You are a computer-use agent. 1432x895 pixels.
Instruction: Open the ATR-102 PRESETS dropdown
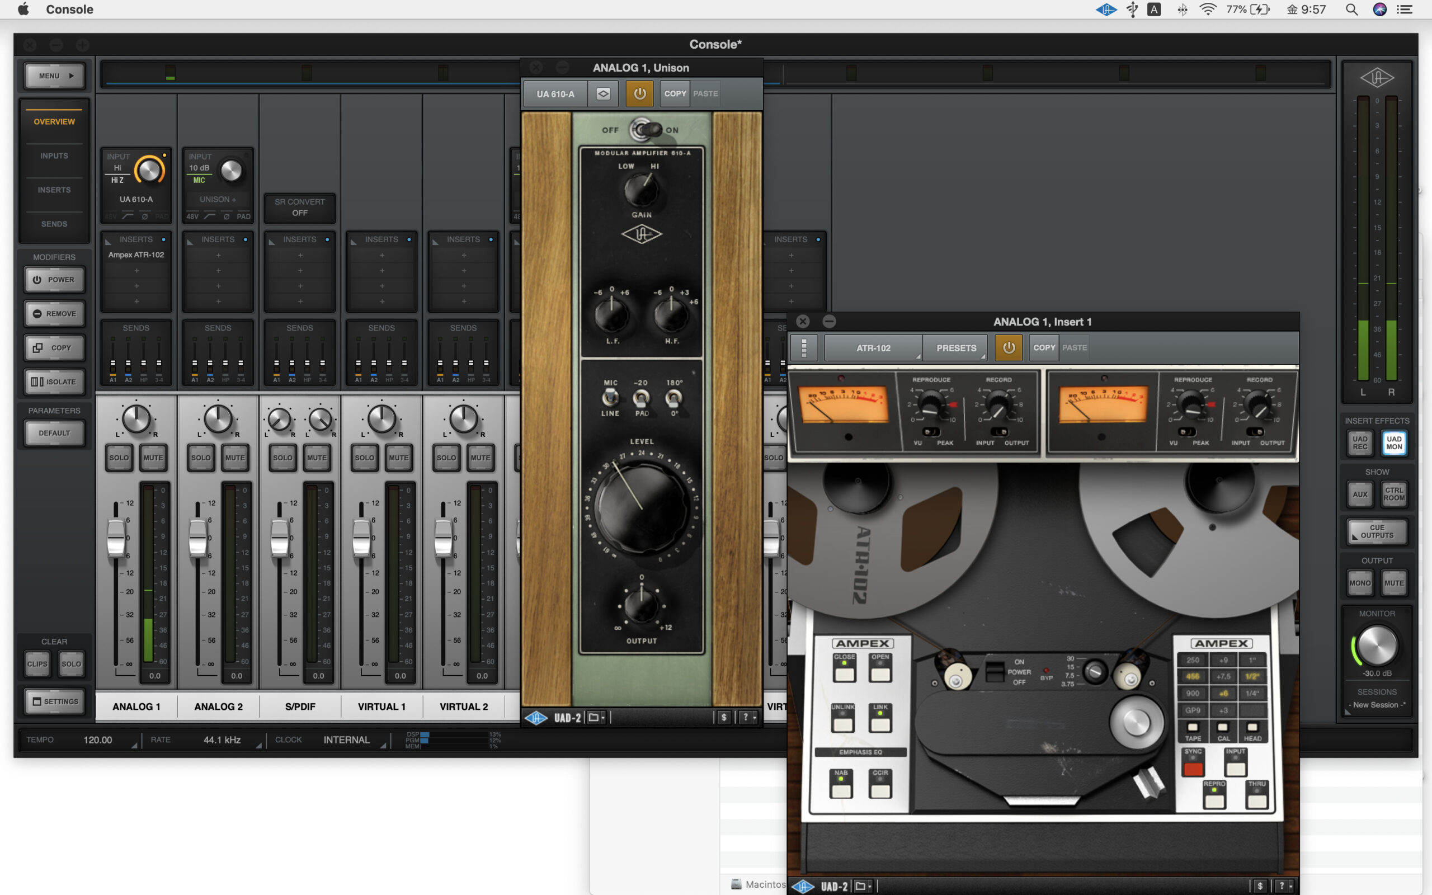(956, 348)
